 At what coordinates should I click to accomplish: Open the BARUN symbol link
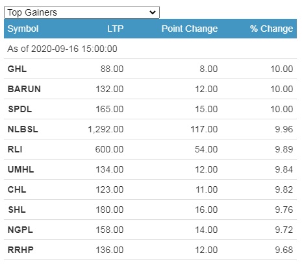pos(24,89)
